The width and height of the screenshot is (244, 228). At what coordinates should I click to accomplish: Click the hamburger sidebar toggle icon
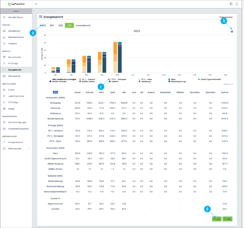tap(36, 4)
